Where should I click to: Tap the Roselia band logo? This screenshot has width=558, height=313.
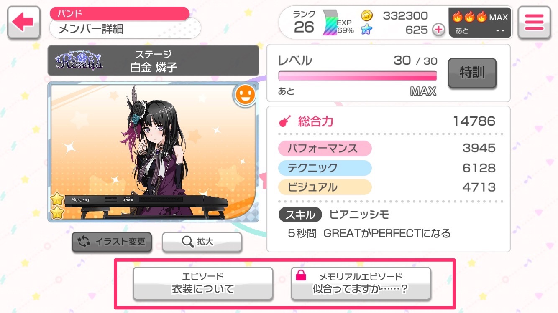point(79,61)
